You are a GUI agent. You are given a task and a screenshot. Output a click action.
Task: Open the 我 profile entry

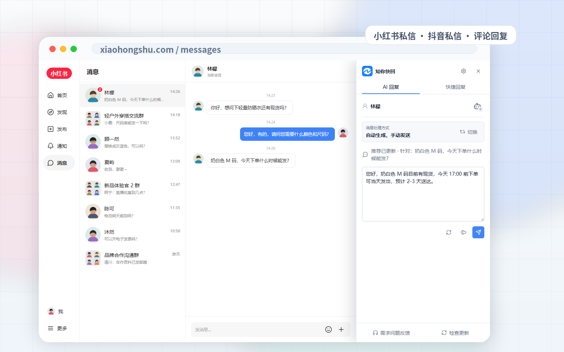(x=56, y=312)
